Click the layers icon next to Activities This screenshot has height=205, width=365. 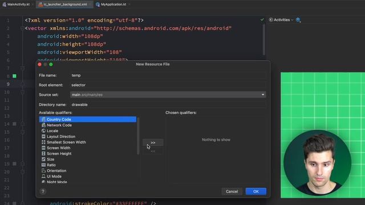coord(298,20)
